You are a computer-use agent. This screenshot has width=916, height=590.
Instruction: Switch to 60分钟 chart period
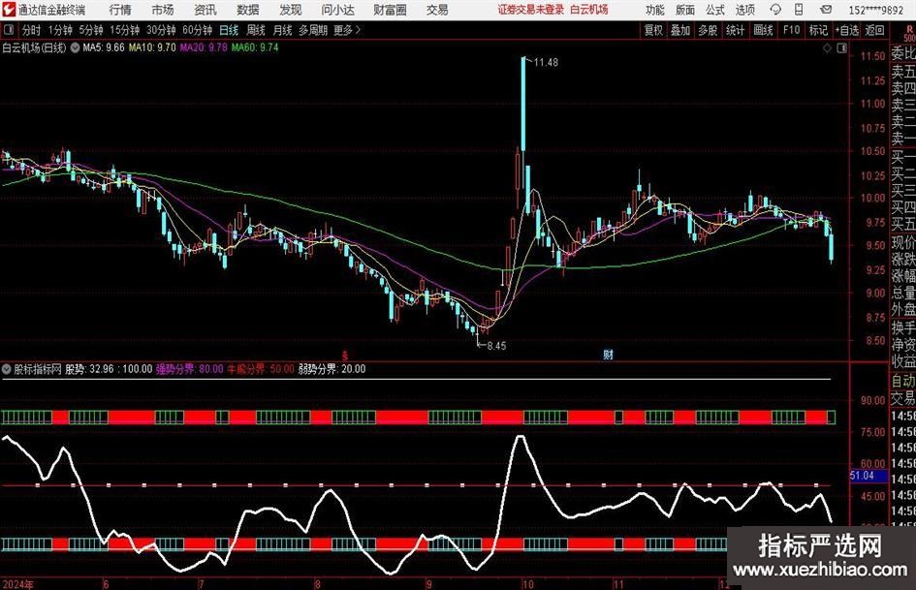[197, 30]
